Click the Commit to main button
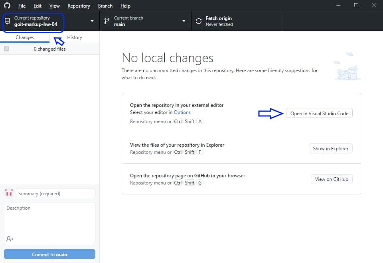Viewport: 383px width, 263px height. (x=49, y=254)
